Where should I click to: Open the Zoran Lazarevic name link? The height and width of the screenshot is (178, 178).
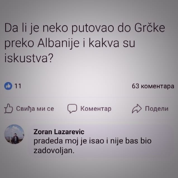pyautogui.click(x=59, y=132)
